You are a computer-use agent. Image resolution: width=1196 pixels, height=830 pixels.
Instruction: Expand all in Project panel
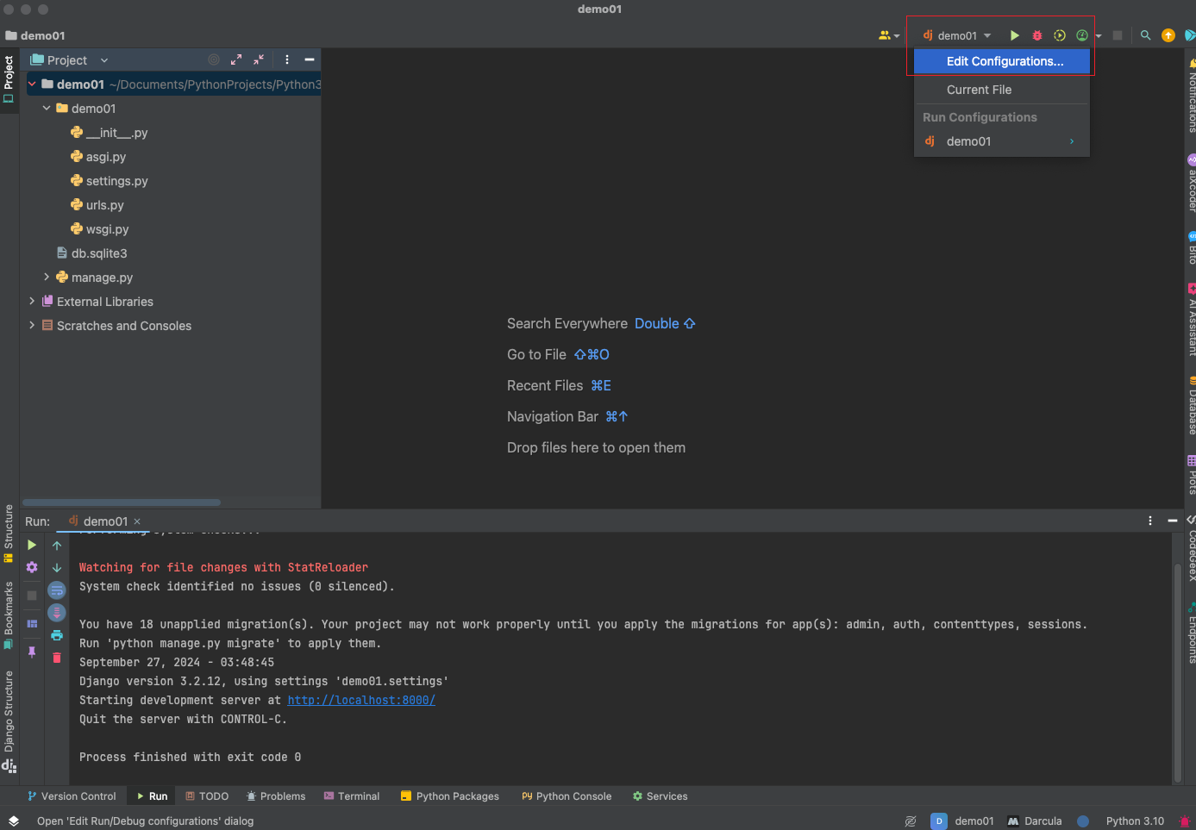(x=236, y=59)
